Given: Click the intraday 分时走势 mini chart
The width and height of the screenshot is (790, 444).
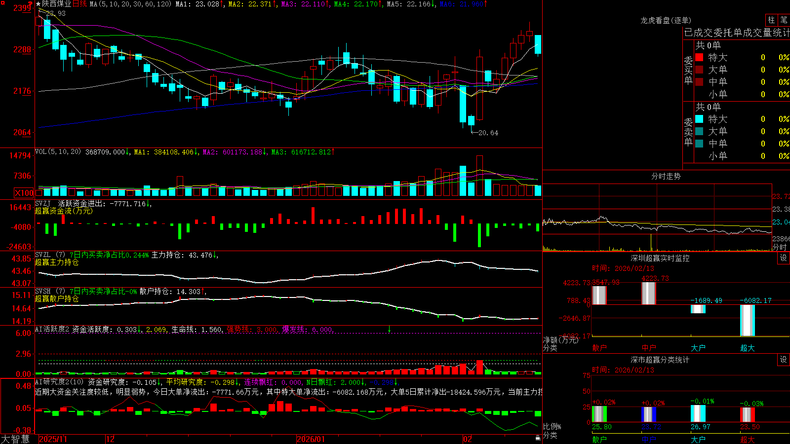Looking at the screenshot, I should point(657,217).
